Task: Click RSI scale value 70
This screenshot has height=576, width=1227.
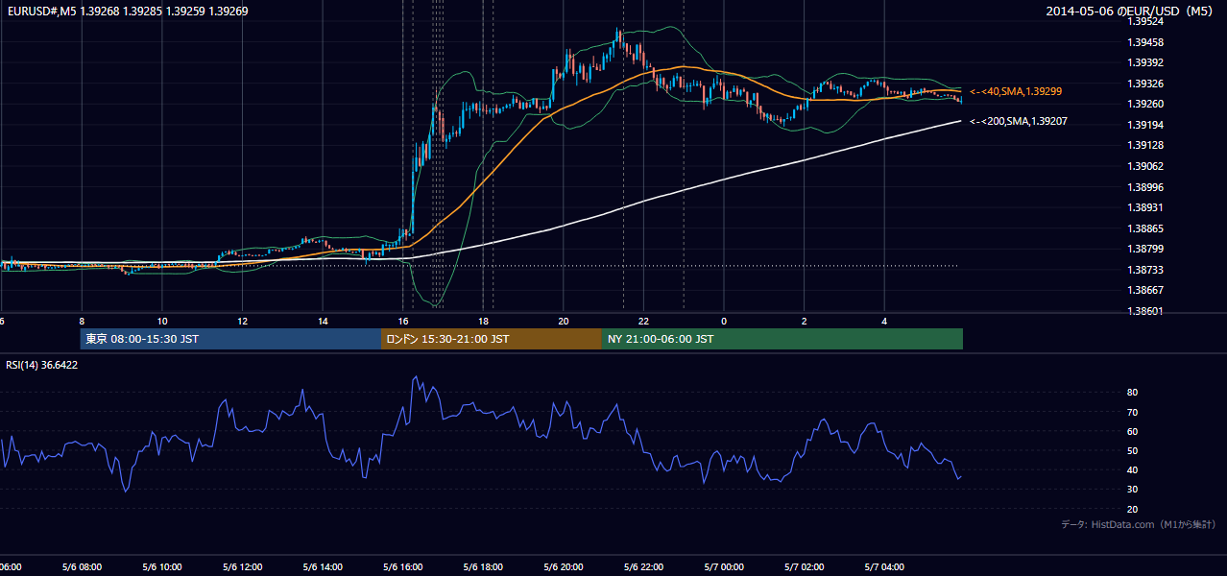Action: click(1132, 412)
